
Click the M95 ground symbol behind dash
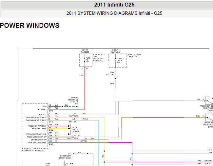coord(77,106)
